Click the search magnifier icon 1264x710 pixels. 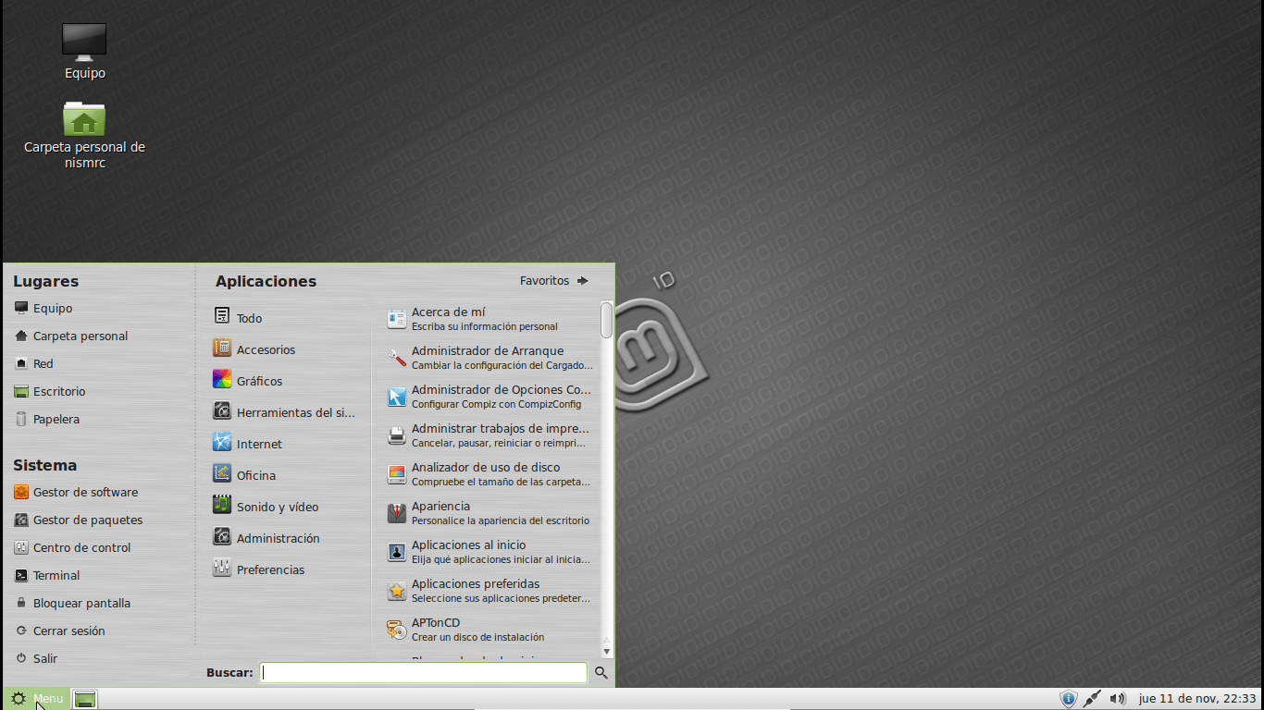click(x=601, y=673)
